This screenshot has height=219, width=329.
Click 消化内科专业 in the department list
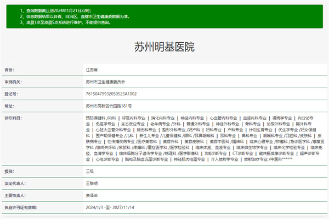click(x=163, y=118)
